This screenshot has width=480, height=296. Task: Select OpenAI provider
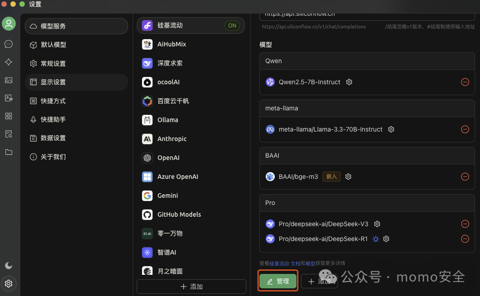[190, 158]
